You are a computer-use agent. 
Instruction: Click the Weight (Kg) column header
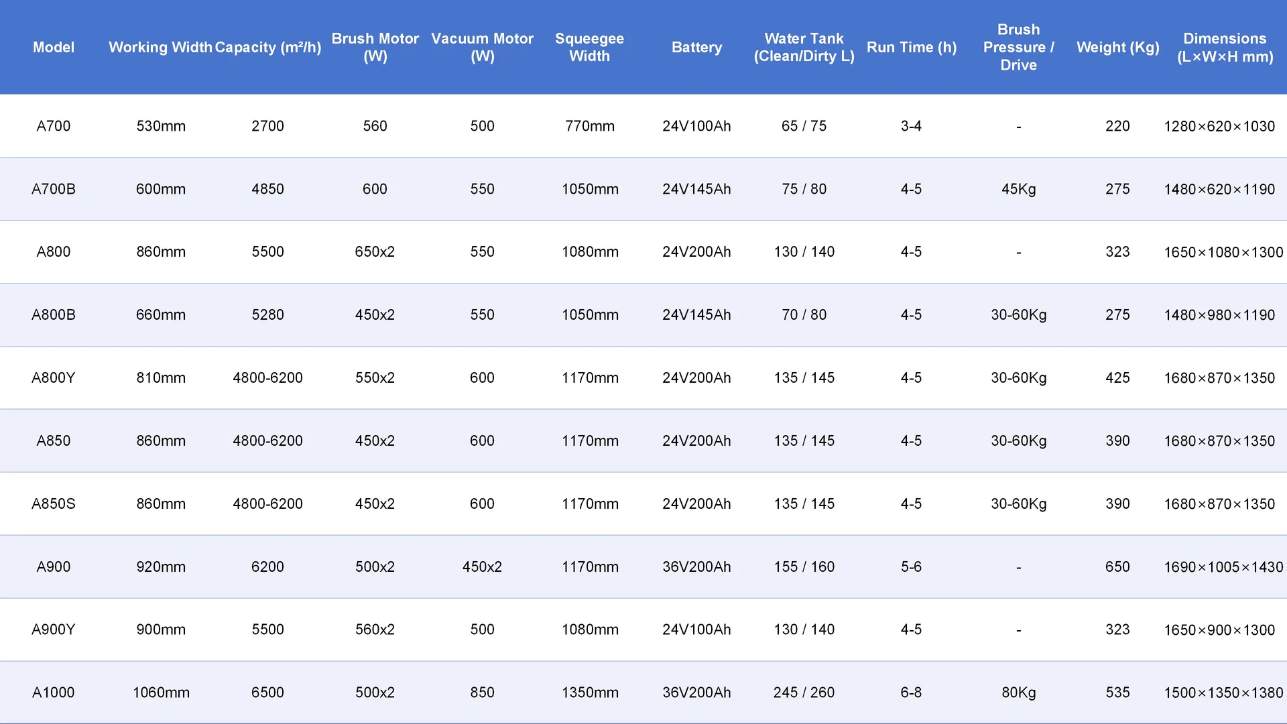pyautogui.click(x=1117, y=47)
